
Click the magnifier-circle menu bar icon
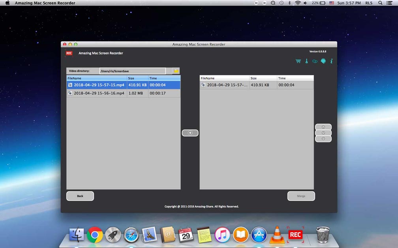[x=273, y=3]
